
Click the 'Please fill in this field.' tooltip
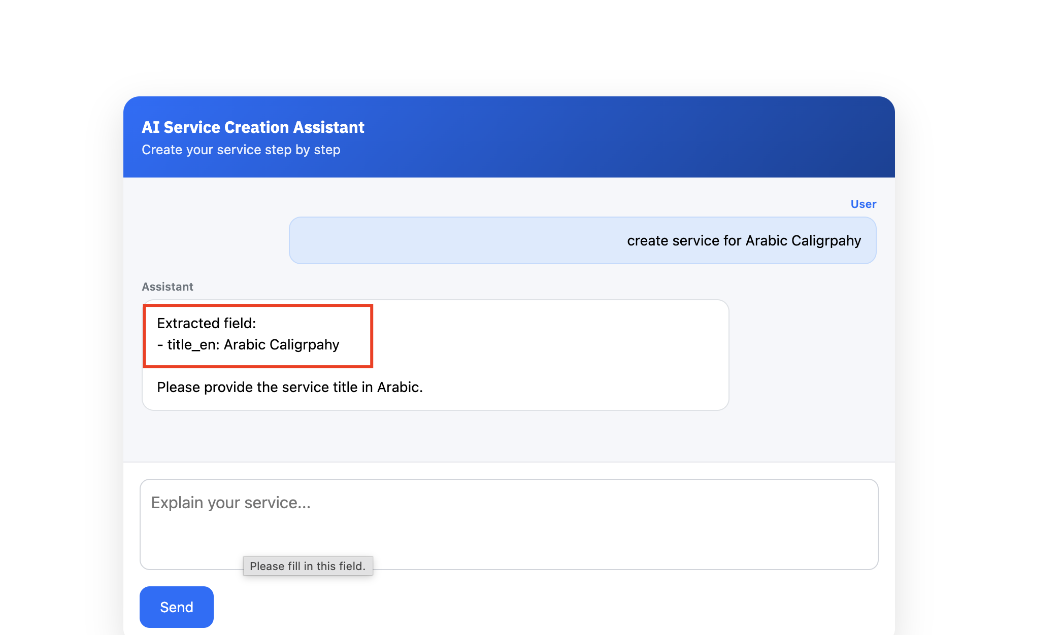(x=308, y=566)
